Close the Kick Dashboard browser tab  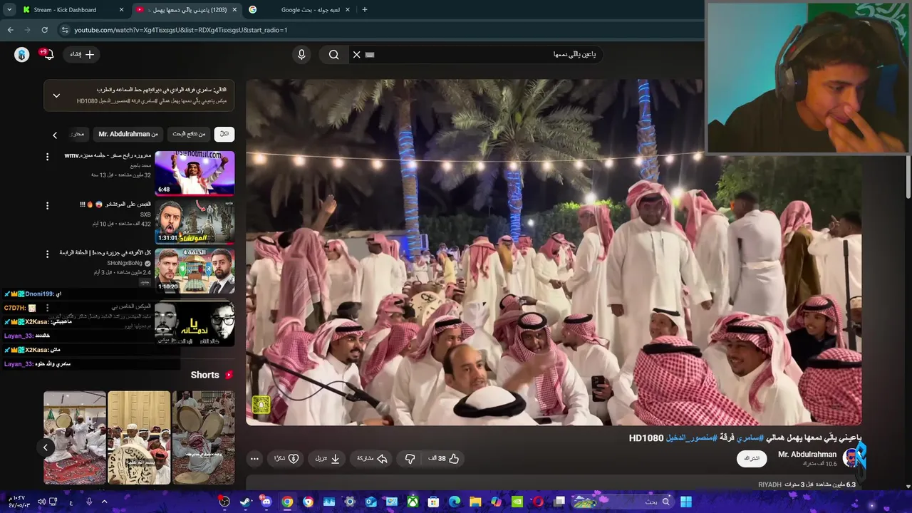[121, 10]
